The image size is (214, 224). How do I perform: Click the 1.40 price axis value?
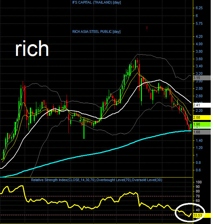pyautogui.click(x=199, y=140)
